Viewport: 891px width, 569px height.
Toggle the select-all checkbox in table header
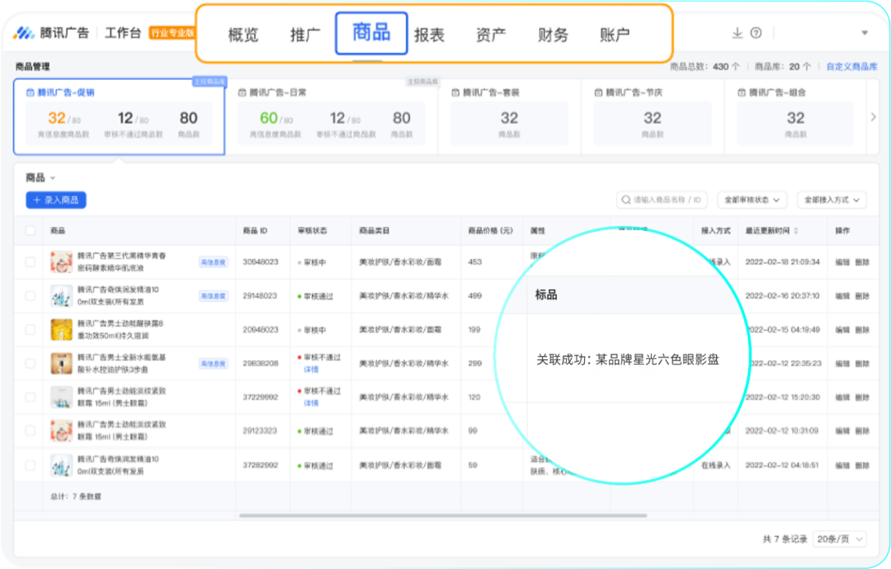(31, 231)
